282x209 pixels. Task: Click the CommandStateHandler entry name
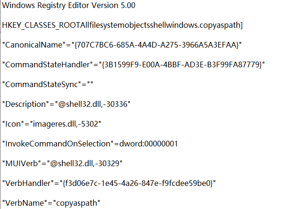click(x=47, y=64)
